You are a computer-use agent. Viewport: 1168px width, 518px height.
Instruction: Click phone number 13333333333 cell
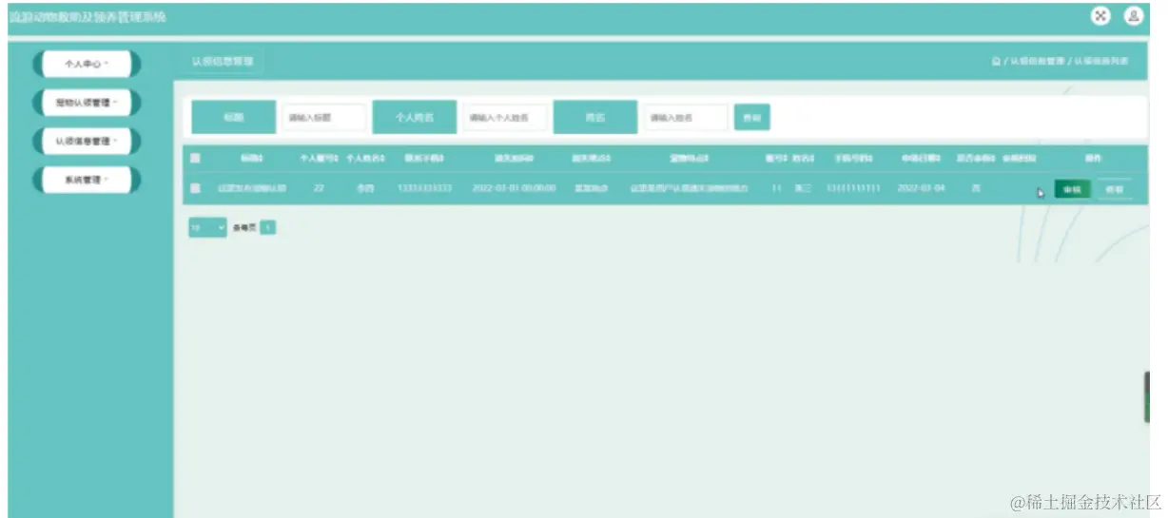pyautogui.click(x=423, y=188)
